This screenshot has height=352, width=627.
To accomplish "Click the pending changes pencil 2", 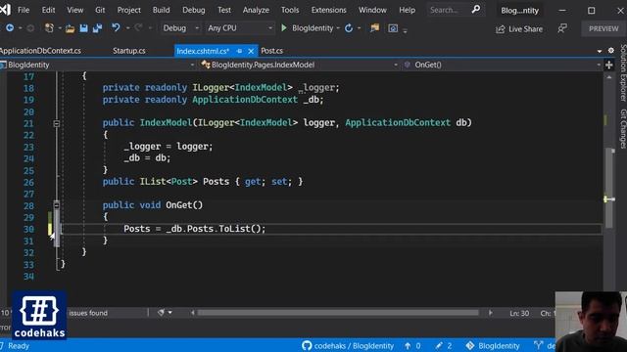I will (x=444, y=345).
